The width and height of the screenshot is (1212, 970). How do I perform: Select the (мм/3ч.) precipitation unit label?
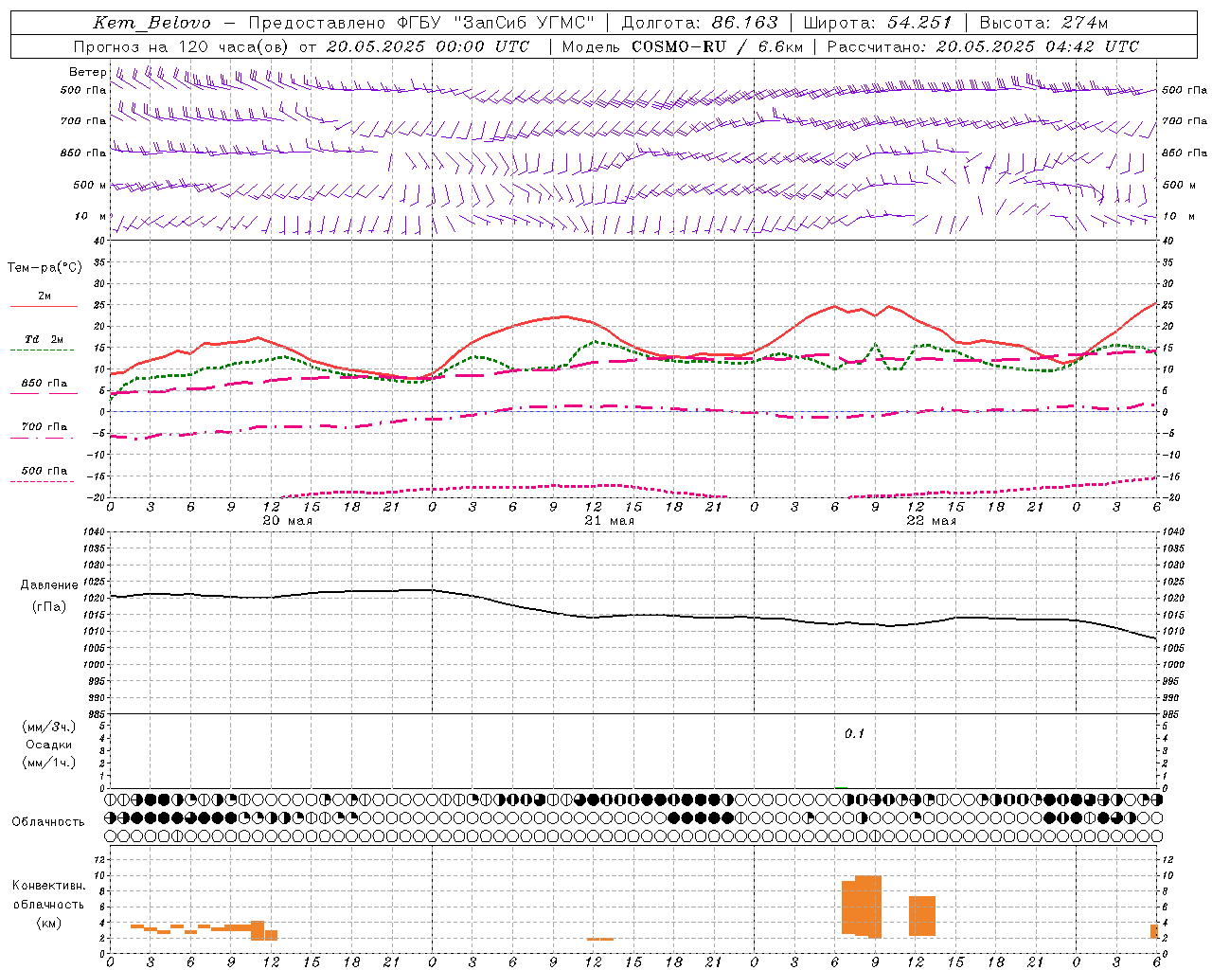point(49,727)
